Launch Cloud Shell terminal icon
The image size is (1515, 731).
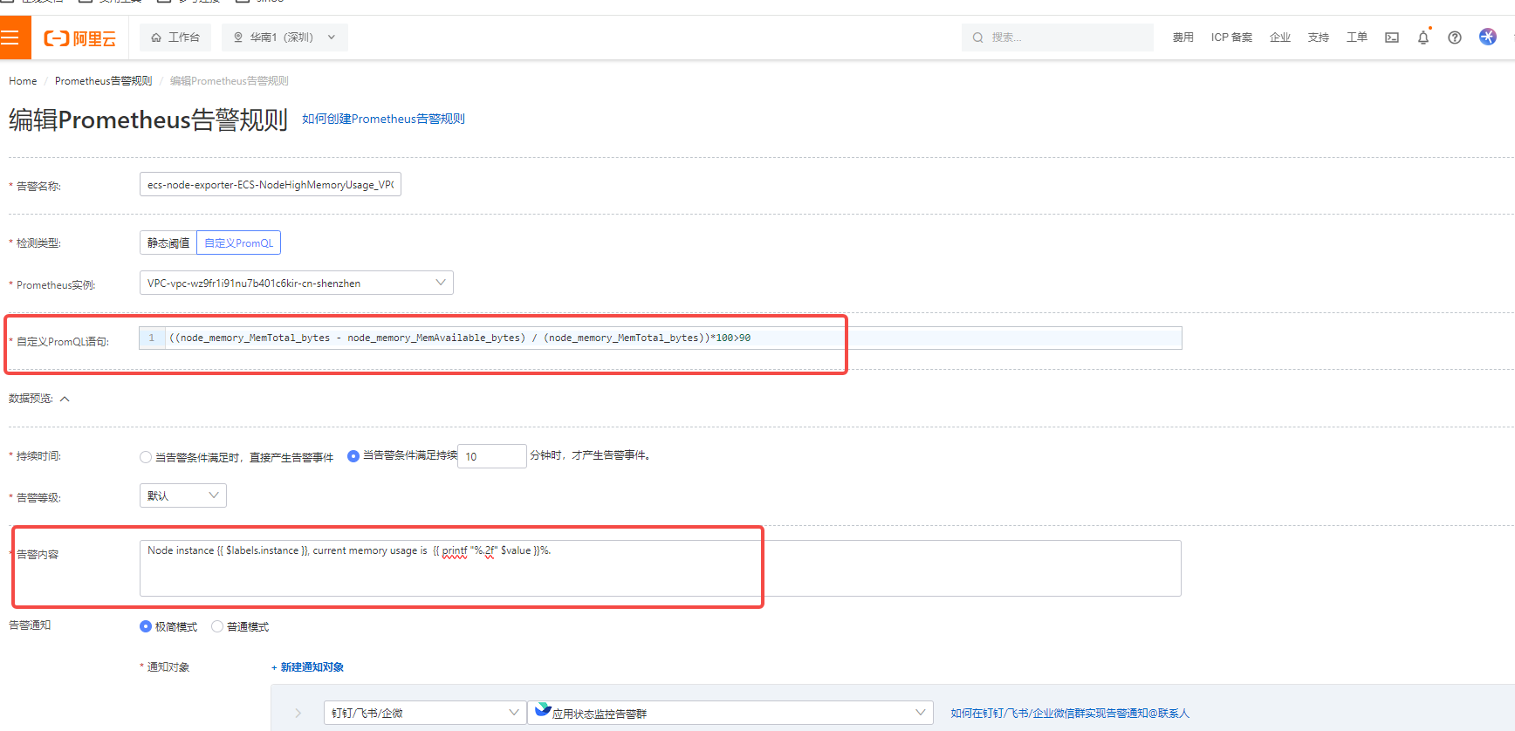click(1392, 38)
